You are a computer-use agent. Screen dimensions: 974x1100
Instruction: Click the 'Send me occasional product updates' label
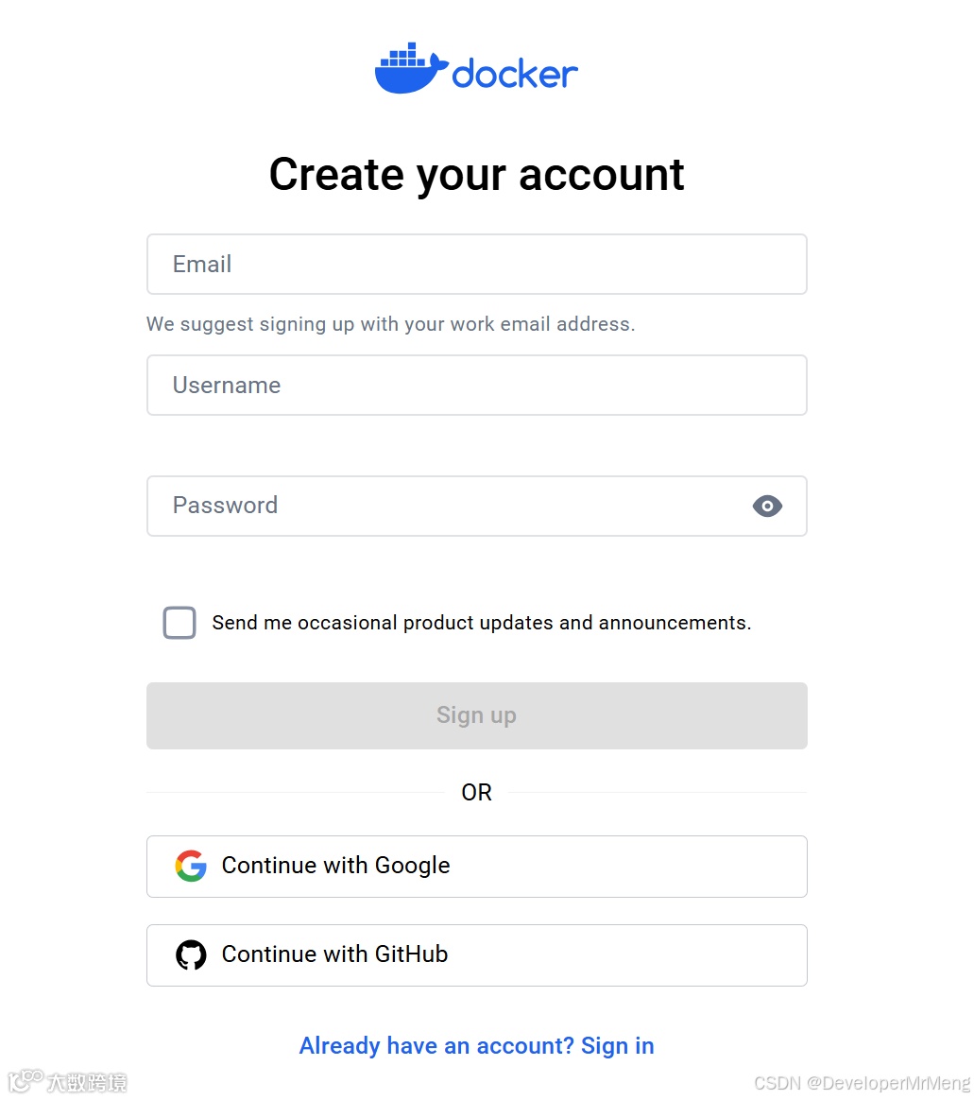coord(482,623)
